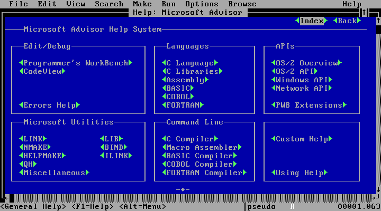Open C Compiler command line help
The width and height of the screenshot is (381, 211).
point(190,139)
